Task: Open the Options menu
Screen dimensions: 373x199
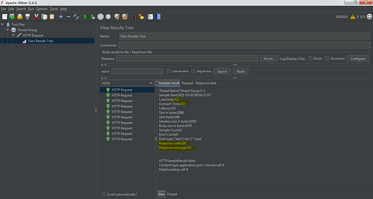Action: coord(42,9)
